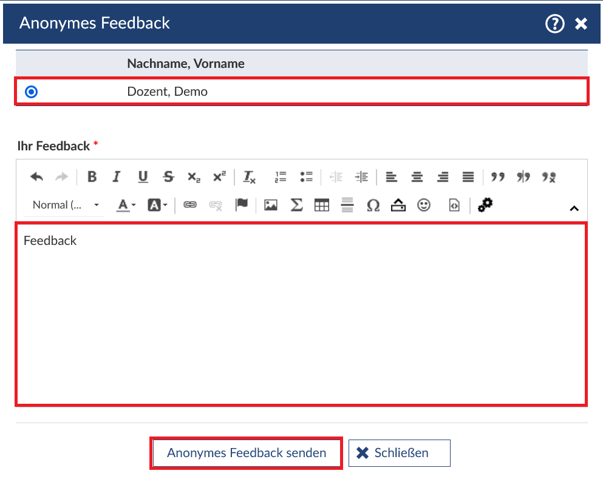
Task: Insert a numbered list
Action: 281,177
